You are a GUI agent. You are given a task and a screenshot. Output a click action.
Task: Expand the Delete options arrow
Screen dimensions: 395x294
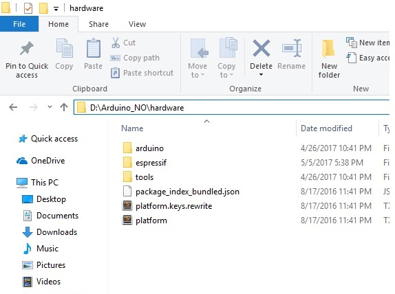click(x=261, y=74)
